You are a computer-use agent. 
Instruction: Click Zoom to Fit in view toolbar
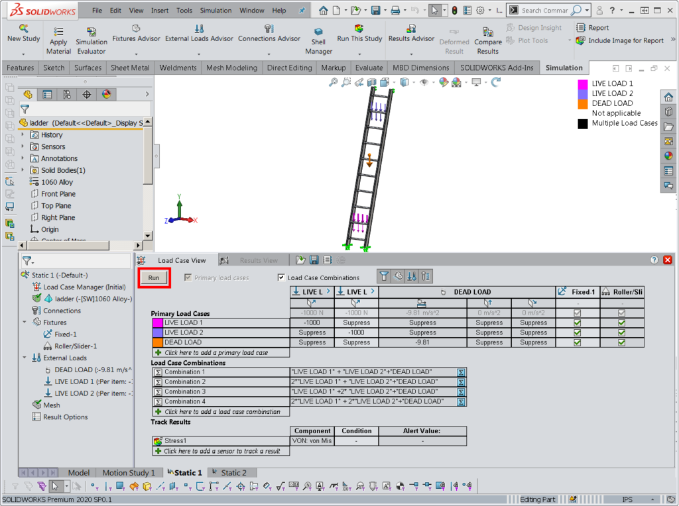tap(333, 82)
